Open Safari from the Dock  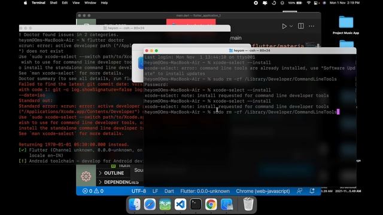click(150, 204)
